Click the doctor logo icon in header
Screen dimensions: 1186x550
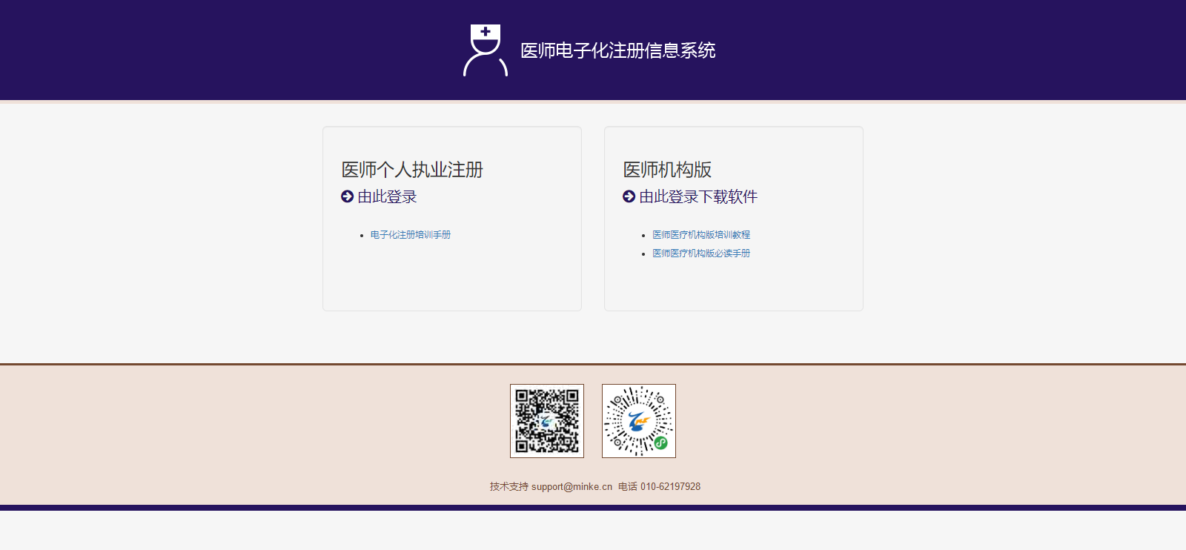(x=486, y=50)
